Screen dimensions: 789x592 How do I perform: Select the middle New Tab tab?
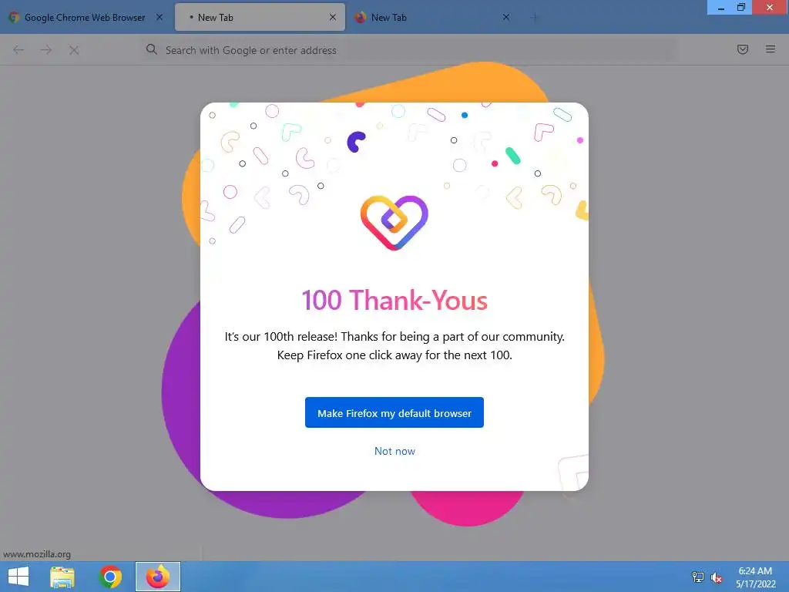260,17
